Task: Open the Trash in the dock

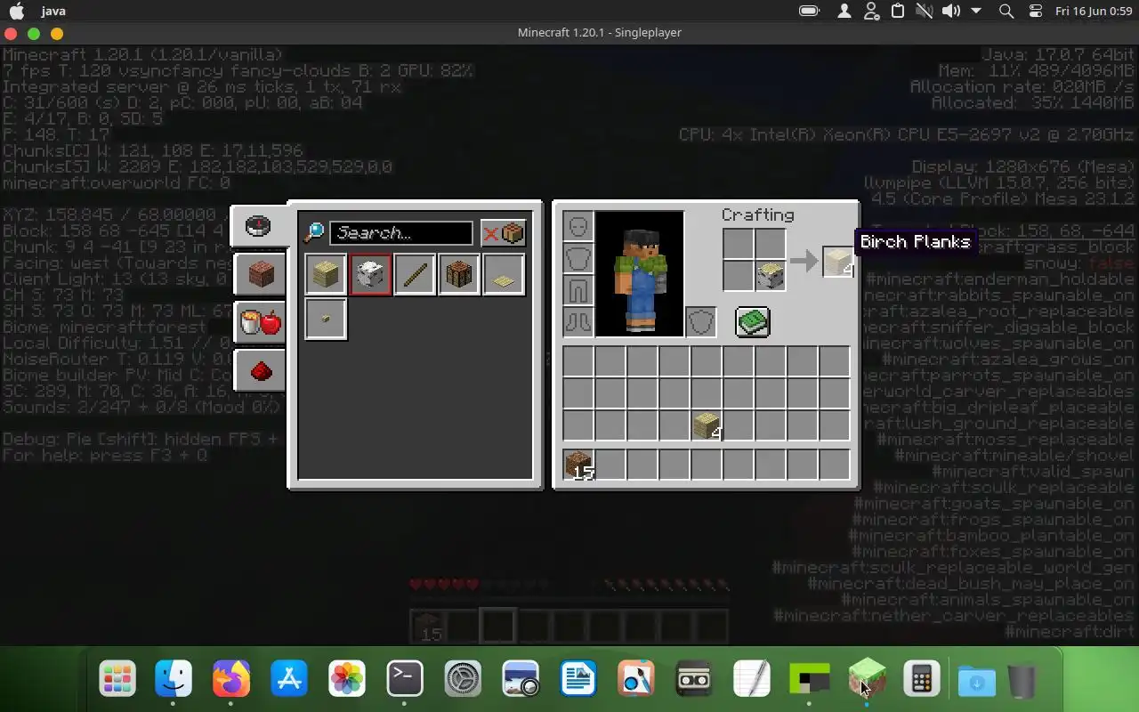Action: 1023,680
